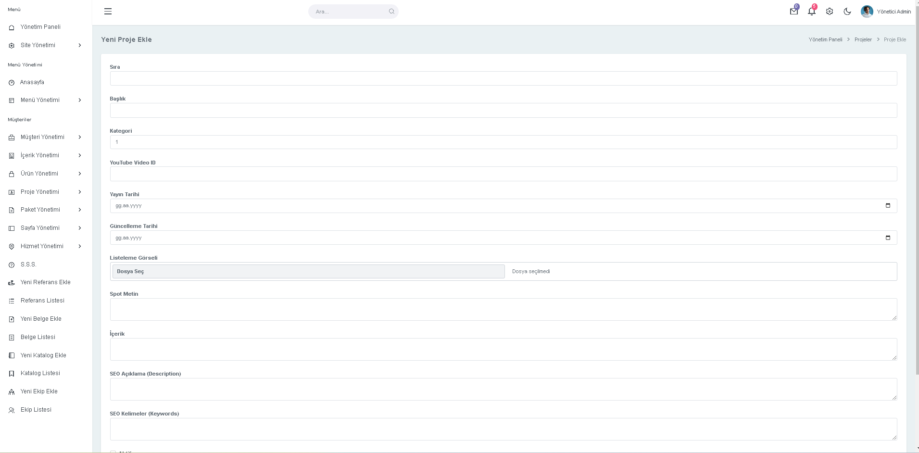Viewport: 919px width, 453px height.
Task: Expand Hizmet Yönetimi submenu chevron
Action: coord(80,246)
